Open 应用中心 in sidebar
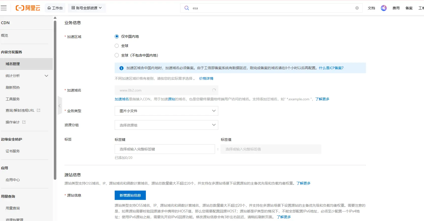424x221 pixels. (13, 180)
